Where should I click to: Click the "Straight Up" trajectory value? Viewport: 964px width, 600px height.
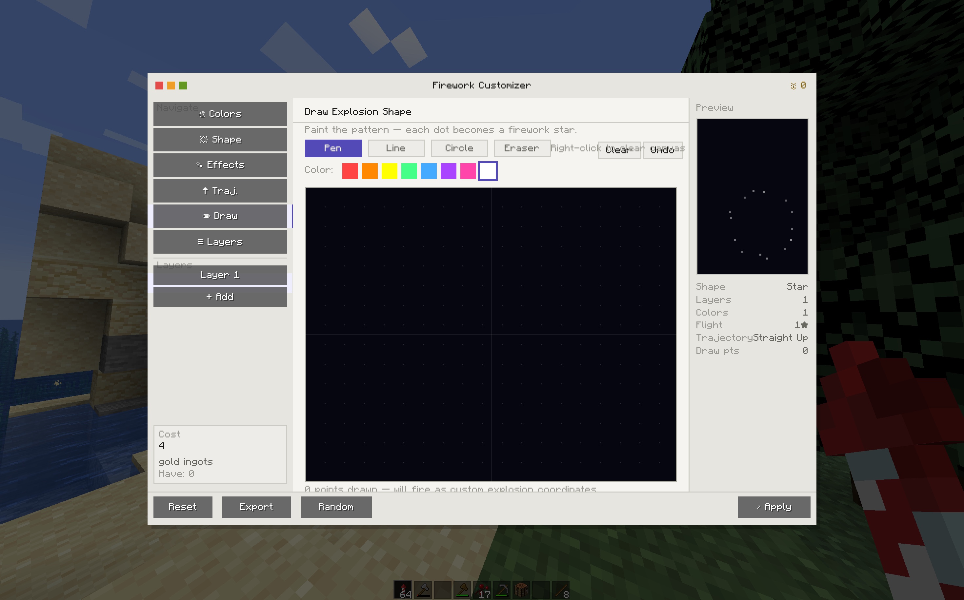click(x=781, y=338)
